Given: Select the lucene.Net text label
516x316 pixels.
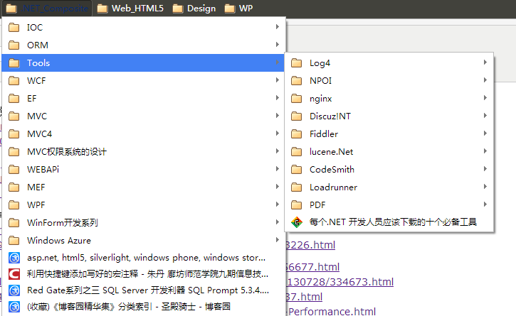Looking at the screenshot, I should tap(331, 152).
